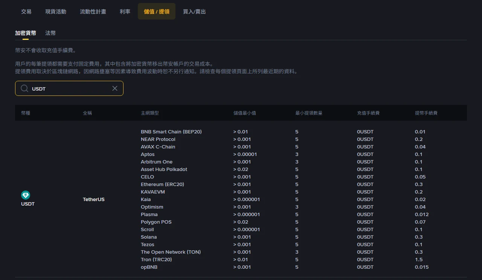Image resolution: width=482 pixels, height=280 pixels.
Task: Open the 流動性計畫 tab
Action: [93, 11]
